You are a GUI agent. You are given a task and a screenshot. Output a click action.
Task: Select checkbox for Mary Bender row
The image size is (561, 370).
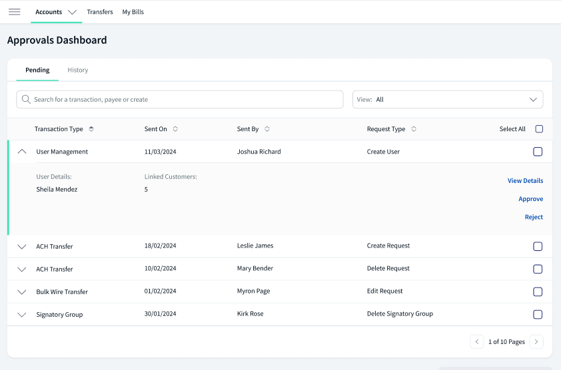pos(538,269)
